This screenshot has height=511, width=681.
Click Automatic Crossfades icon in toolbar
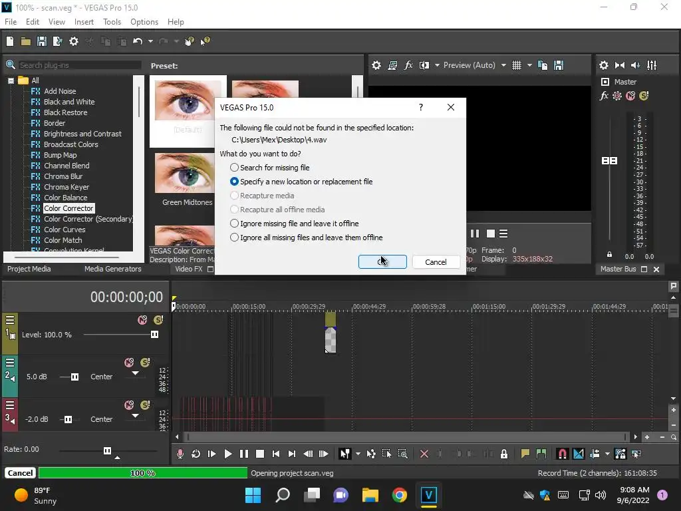(579, 454)
